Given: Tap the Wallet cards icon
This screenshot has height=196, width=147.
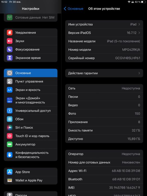Looking at the screenshot, I should pos(10,180).
